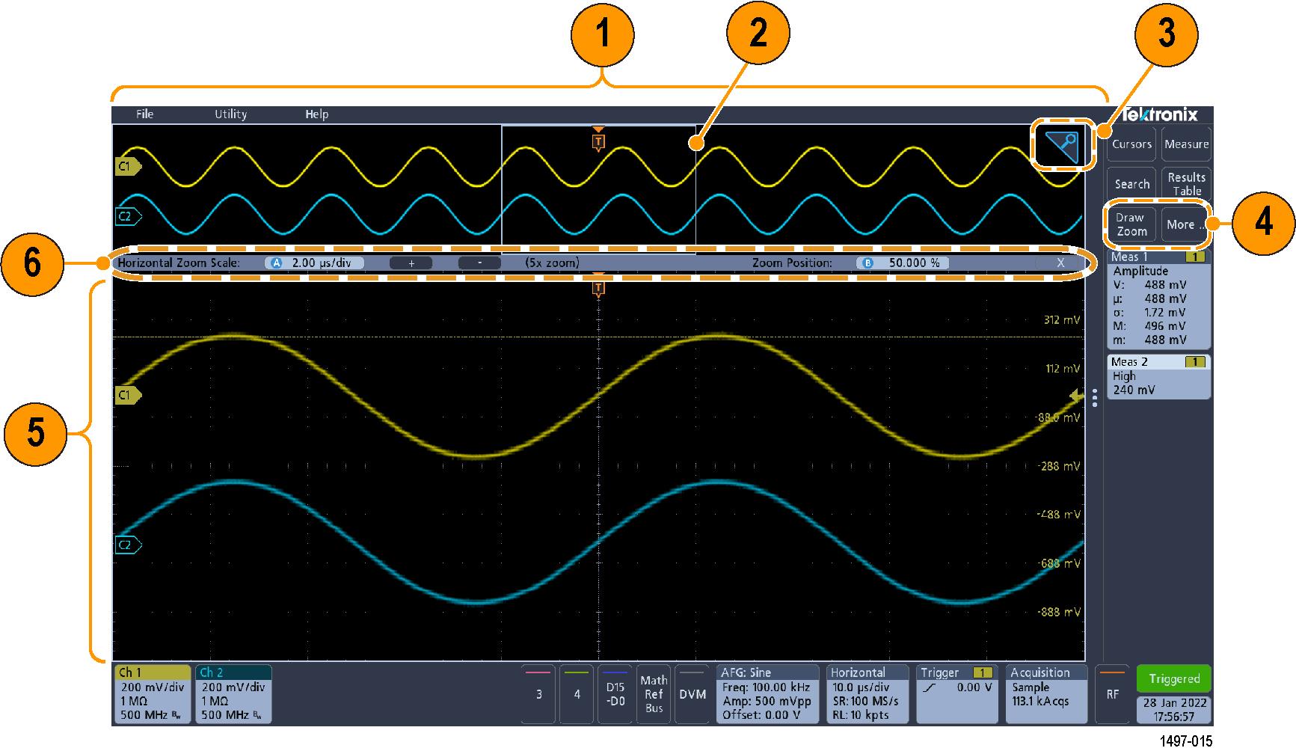Click the orange trigger position T marker

598,141
